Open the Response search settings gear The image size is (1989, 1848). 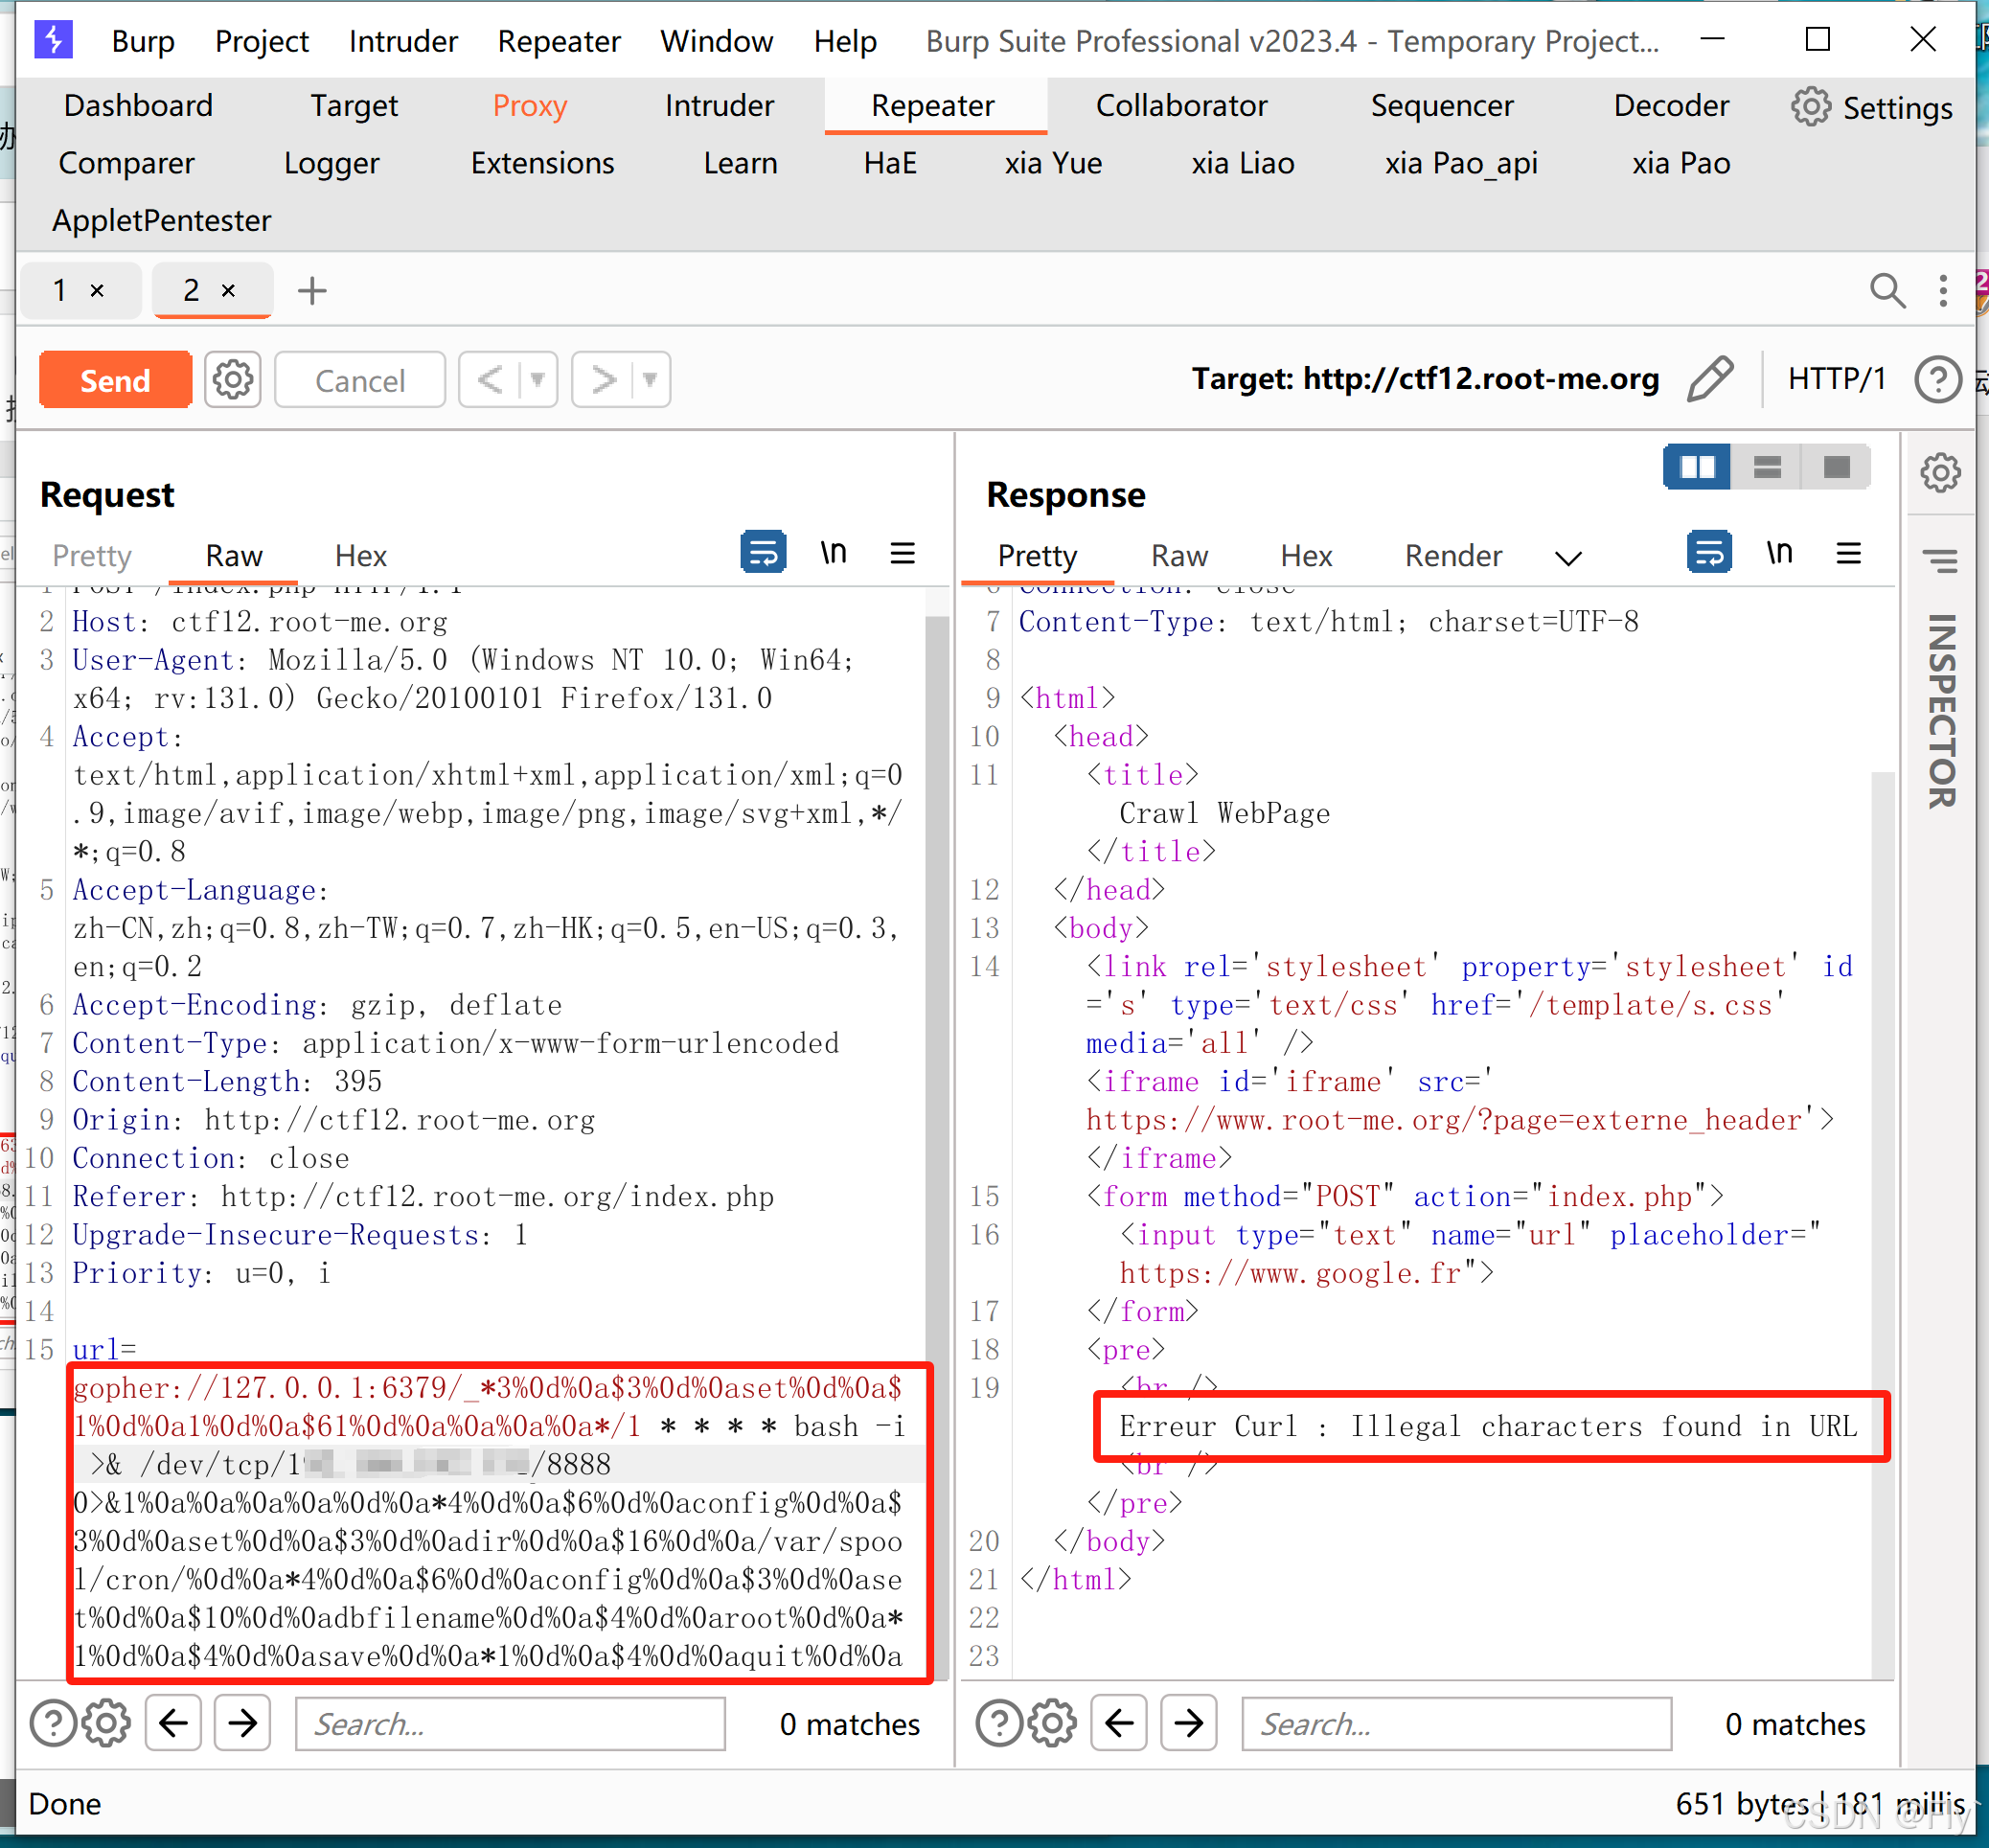click(1052, 1723)
